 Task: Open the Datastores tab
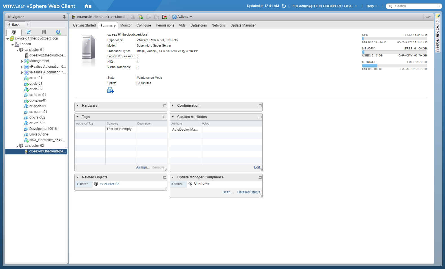[x=198, y=25]
